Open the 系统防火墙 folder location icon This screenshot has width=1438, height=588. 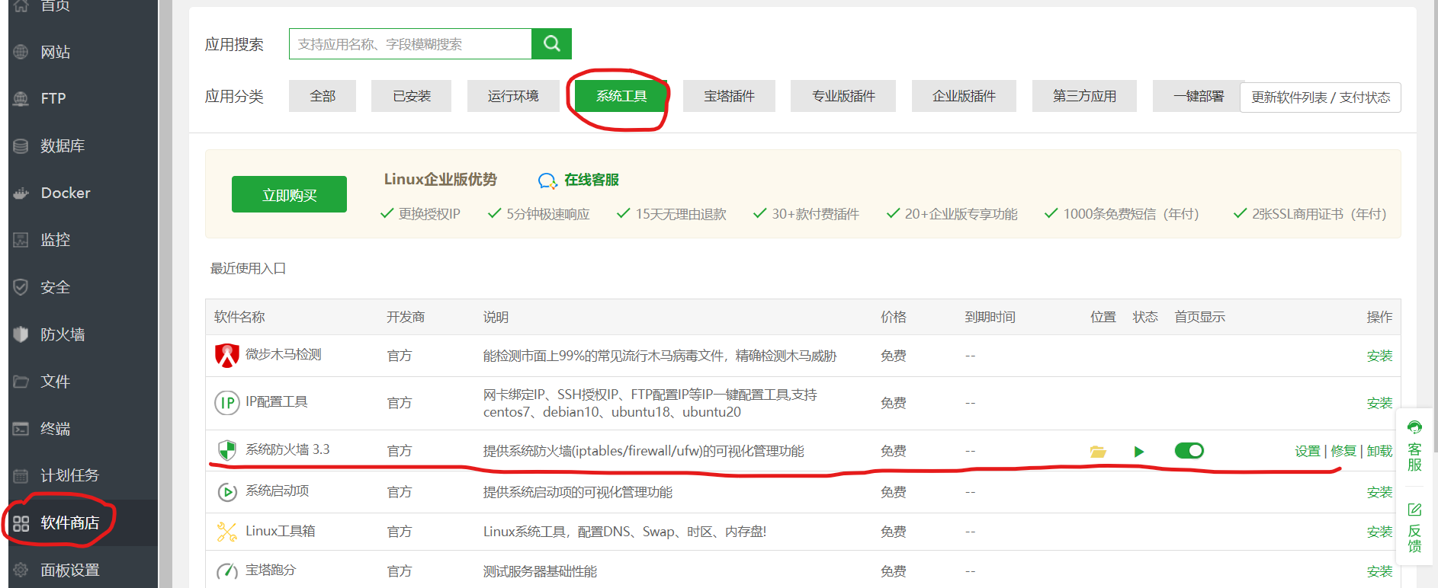(x=1098, y=452)
